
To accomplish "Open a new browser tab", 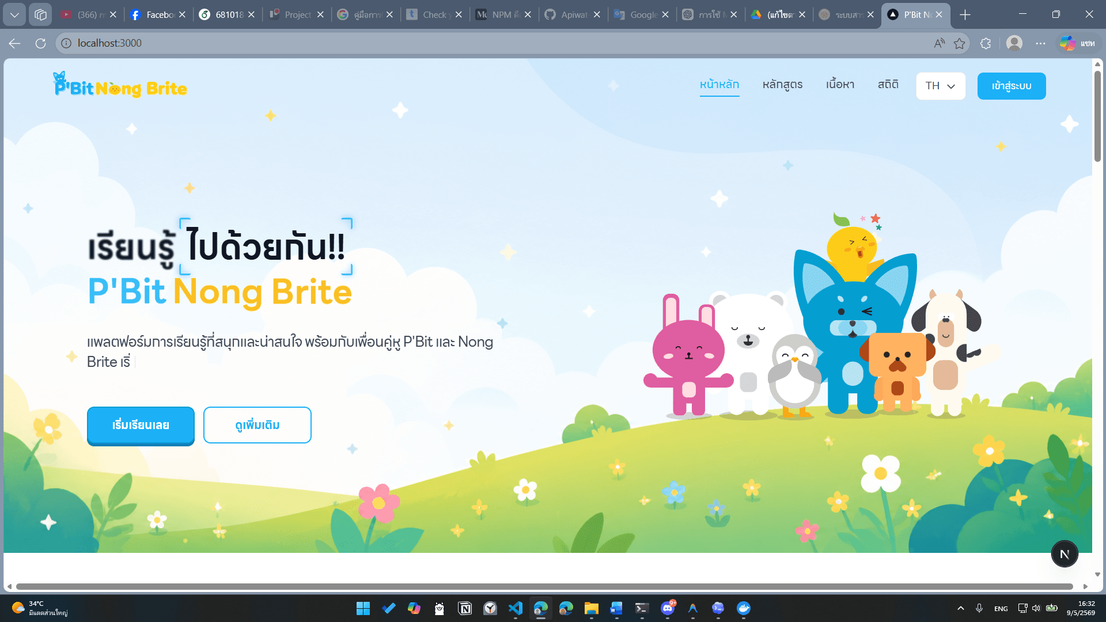I will (965, 14).
